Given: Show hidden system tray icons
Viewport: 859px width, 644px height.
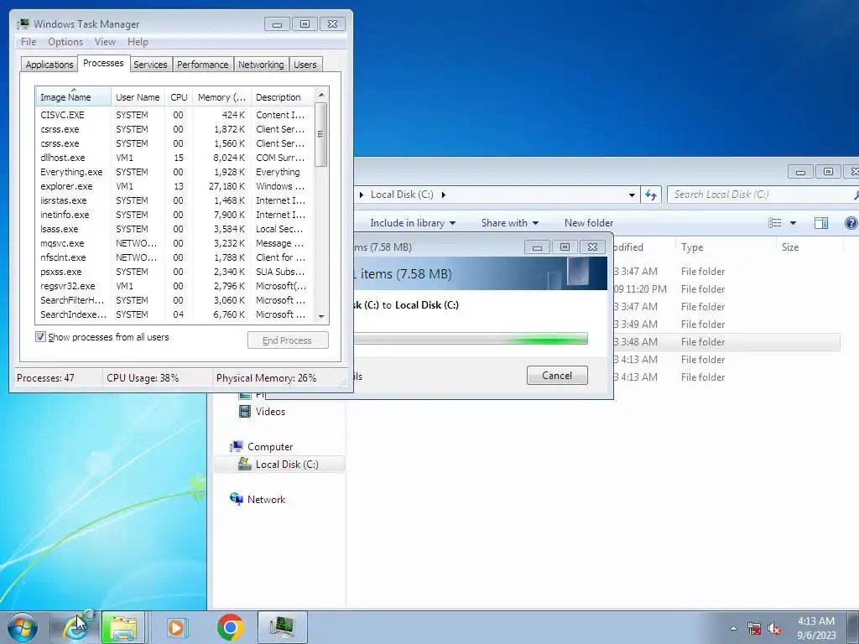Looking at the screenshot, I should click(x=733, y=628).
